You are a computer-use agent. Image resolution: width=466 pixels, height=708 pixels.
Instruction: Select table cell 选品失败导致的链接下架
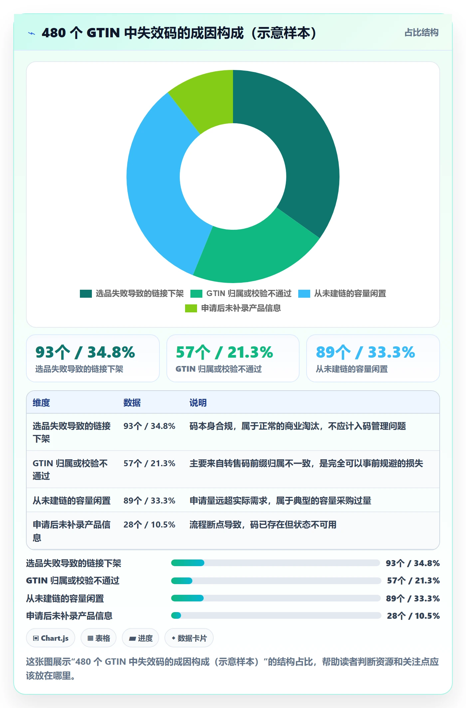coord(72,432)
